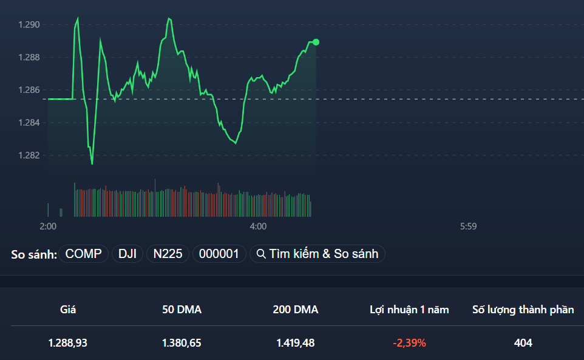Click the latest price marker dot on chart
Image resolution: width=584 pixels, height=360 pixels.
tap(316, 42)
